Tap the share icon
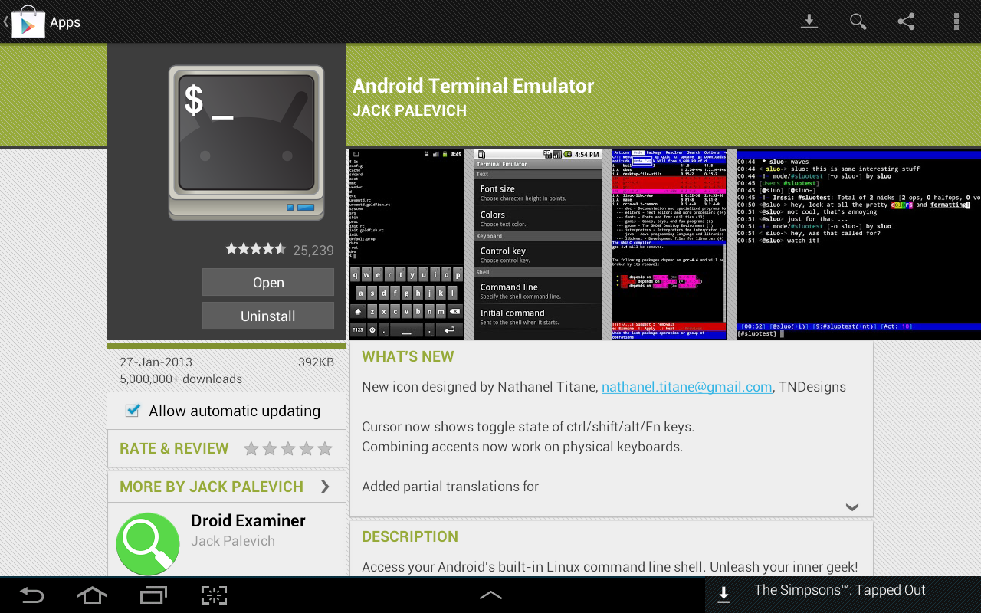The width and height of the screenshot is (981, 613). [907, 21]
